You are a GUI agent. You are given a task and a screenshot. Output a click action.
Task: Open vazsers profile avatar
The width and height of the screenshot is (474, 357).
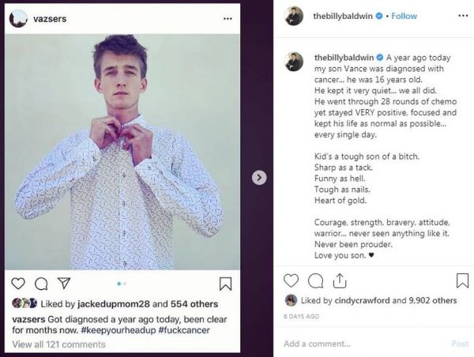point(18,18)
